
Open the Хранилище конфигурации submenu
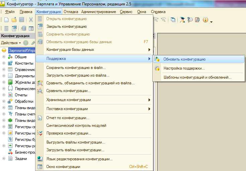(68, 100)
